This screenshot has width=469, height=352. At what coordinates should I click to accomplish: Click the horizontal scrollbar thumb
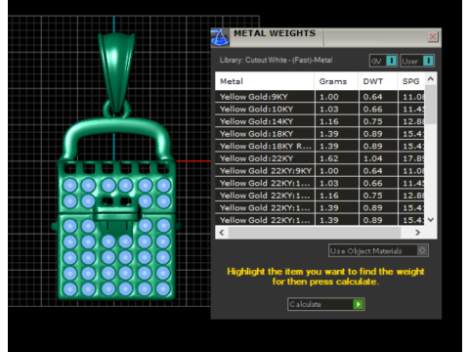(315, 233)
